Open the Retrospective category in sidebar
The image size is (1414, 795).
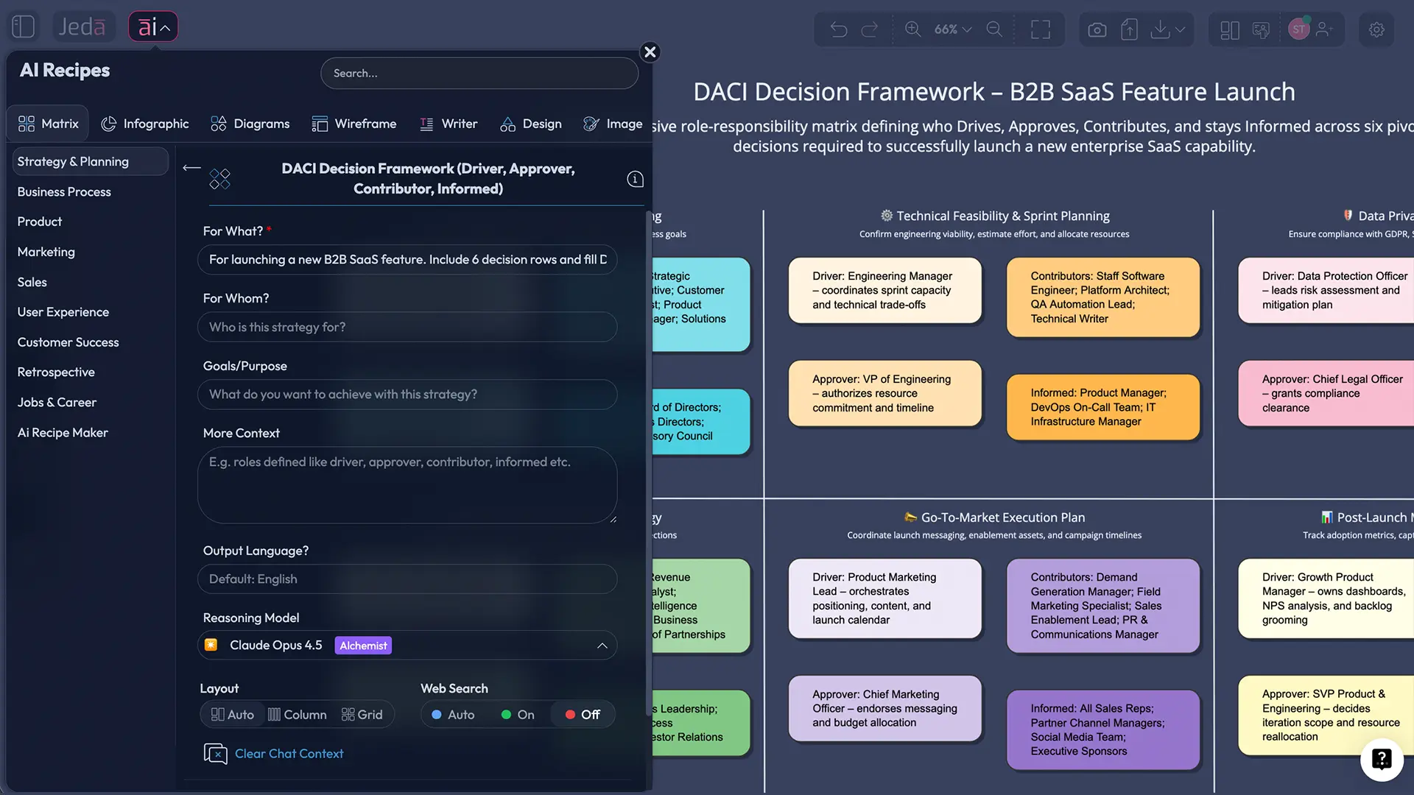pos(55,372)
